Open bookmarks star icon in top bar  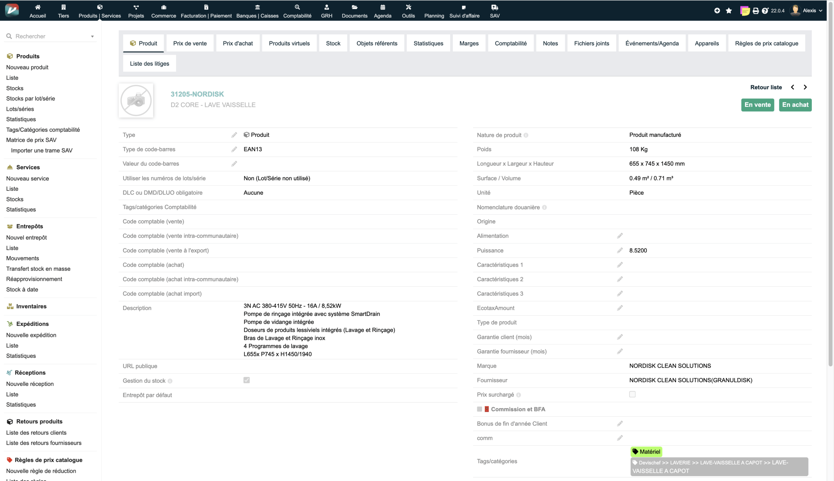tap(729, 10)
